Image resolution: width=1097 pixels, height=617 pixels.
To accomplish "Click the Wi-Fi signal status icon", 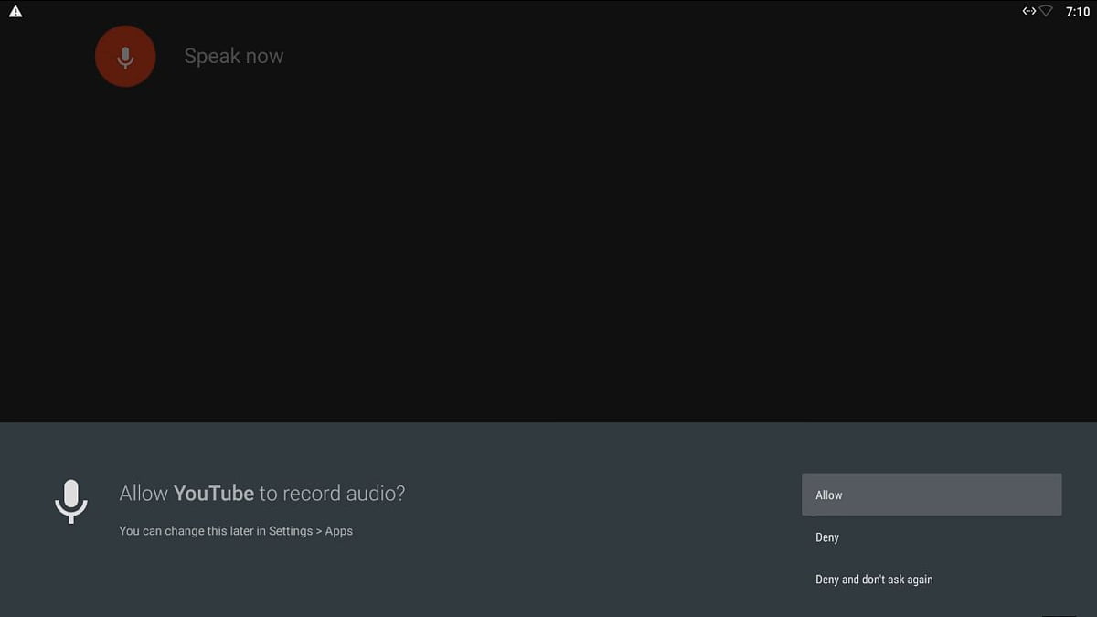I will [1047, 12].
